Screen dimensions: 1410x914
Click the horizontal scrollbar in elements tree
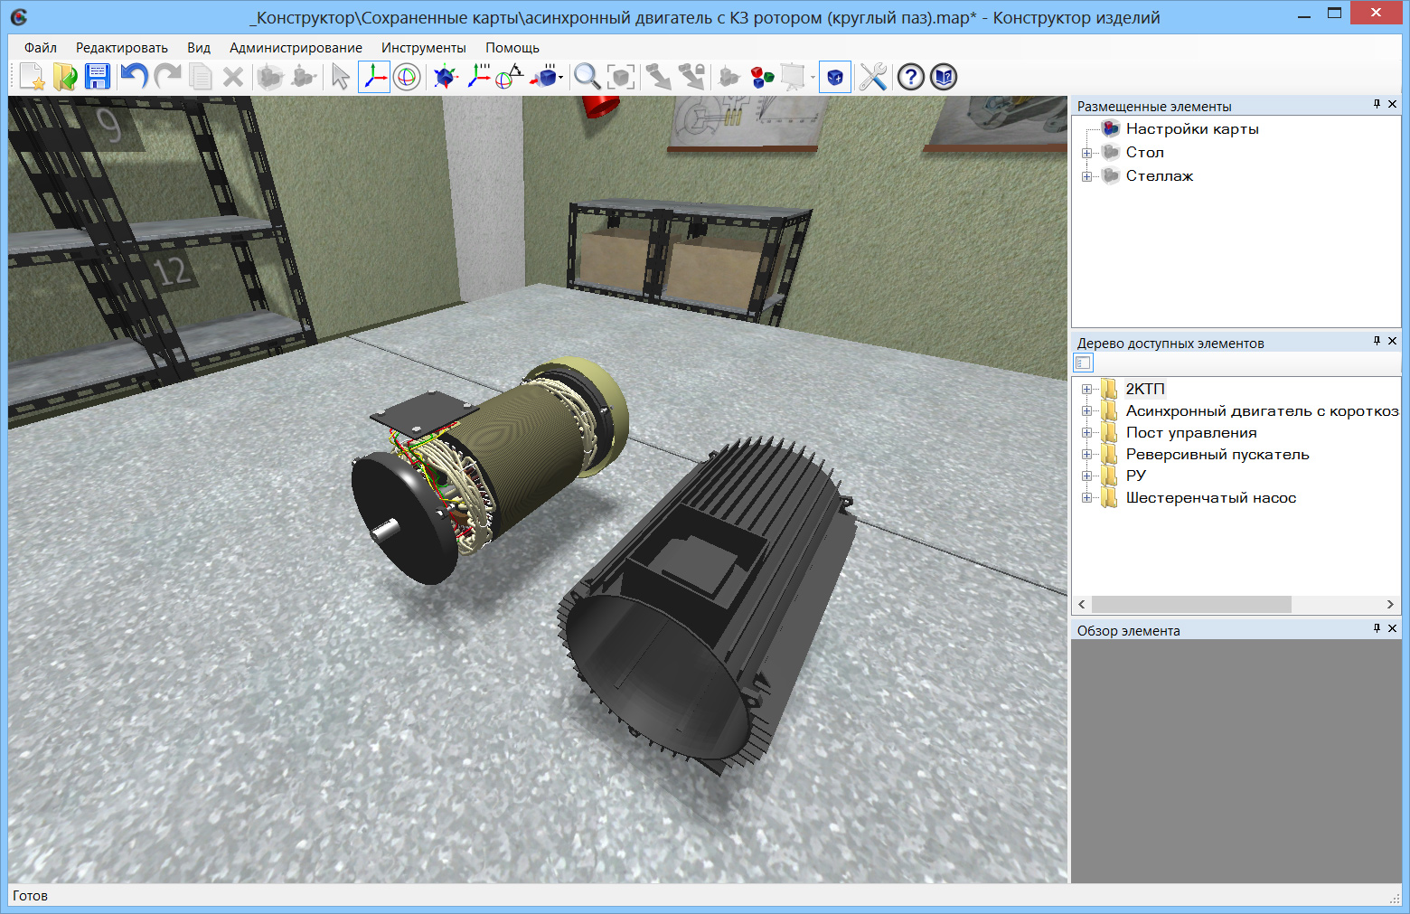click(1190, 604)
